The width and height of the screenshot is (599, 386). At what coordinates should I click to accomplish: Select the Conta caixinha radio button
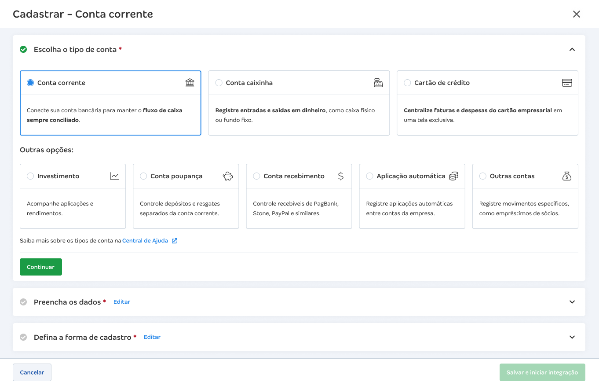click(x=219, y=83)
